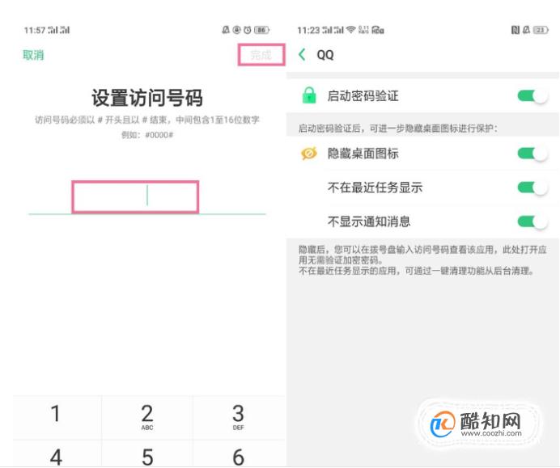Tap the battery 86 indicator in left status bar
Image resolution: width=560 pixels, height=468 pixels.
point(261,30)
